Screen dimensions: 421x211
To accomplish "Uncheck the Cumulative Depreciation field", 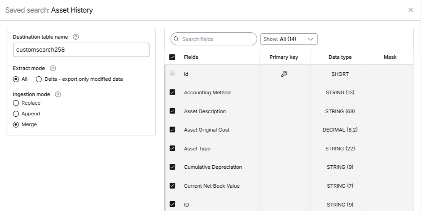I will [172, 167].
